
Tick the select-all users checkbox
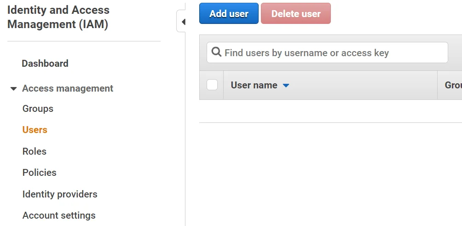coord(212,85)
